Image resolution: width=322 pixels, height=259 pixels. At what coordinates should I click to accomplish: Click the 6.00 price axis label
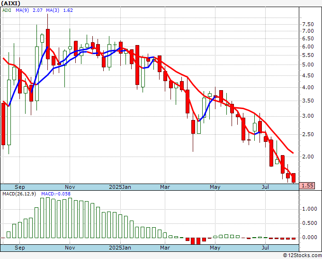(308, 46)
